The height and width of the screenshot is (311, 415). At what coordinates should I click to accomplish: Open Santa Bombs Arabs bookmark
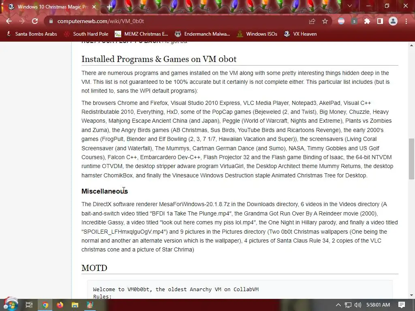pyautogui.click(x=32, y=34)
